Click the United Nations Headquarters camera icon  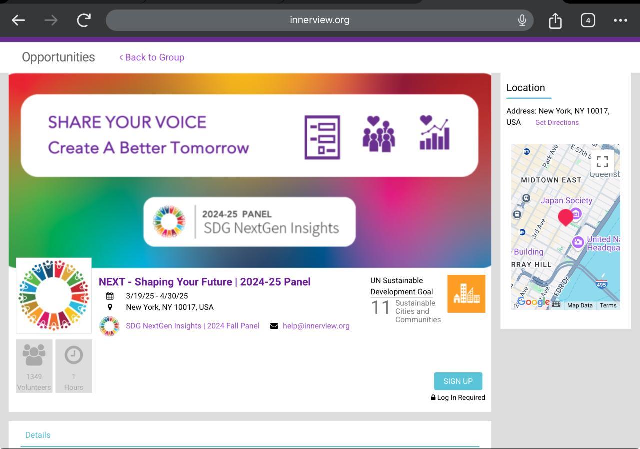(578, 242)
